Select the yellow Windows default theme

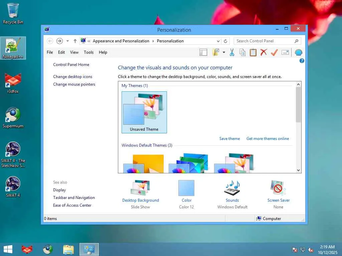click(143, 163)
